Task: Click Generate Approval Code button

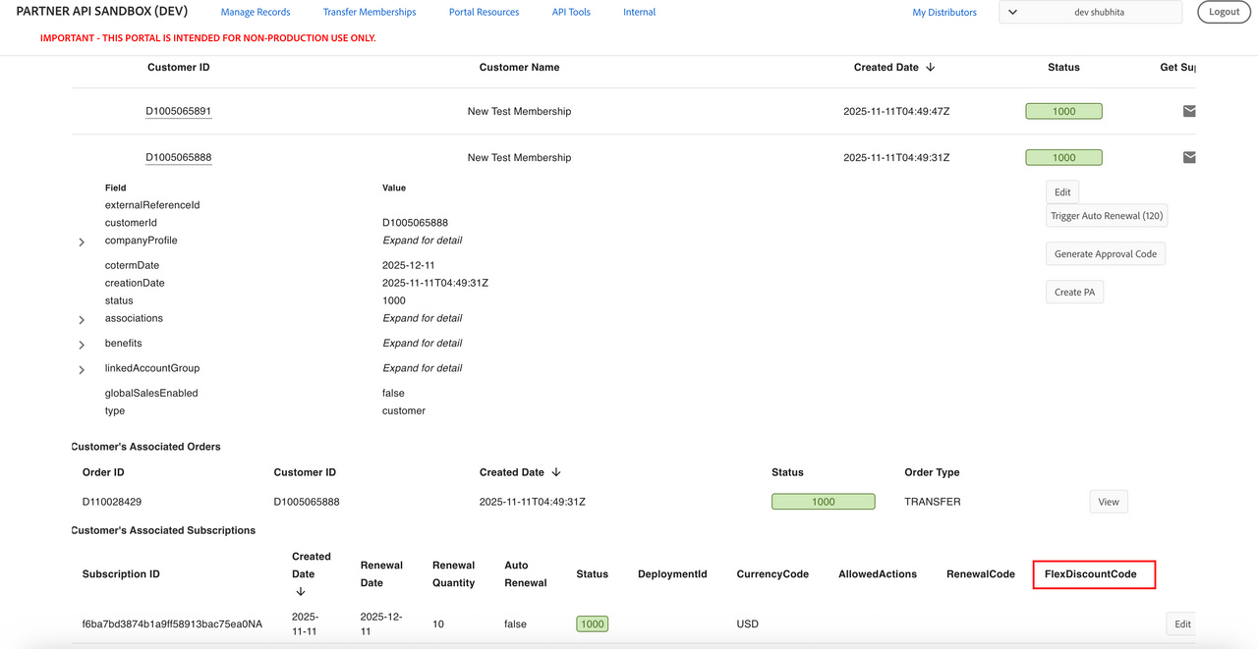Action: coord(1105,253)
